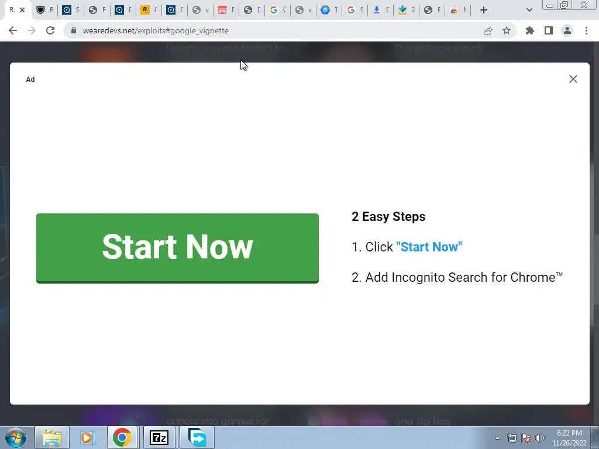Open the Action Center flag icon
The height and width of the screenshot is (449, 599).
[526, 438]
